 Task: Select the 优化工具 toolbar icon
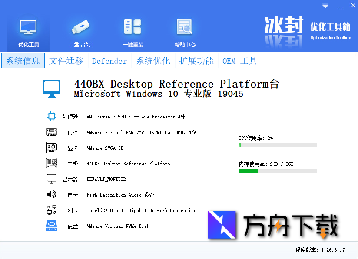tap(28, 30)
